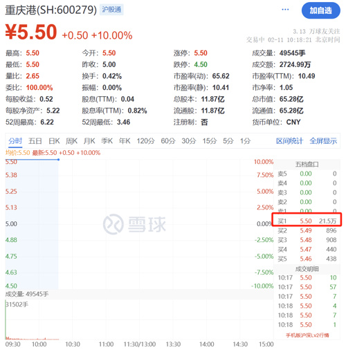Screen dimensions: 346x352
Task: Select the 分时 chart tab
Action: pos(15,140)
